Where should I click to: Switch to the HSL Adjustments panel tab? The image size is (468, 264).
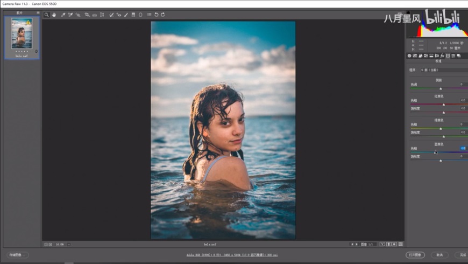pos(426,55)
